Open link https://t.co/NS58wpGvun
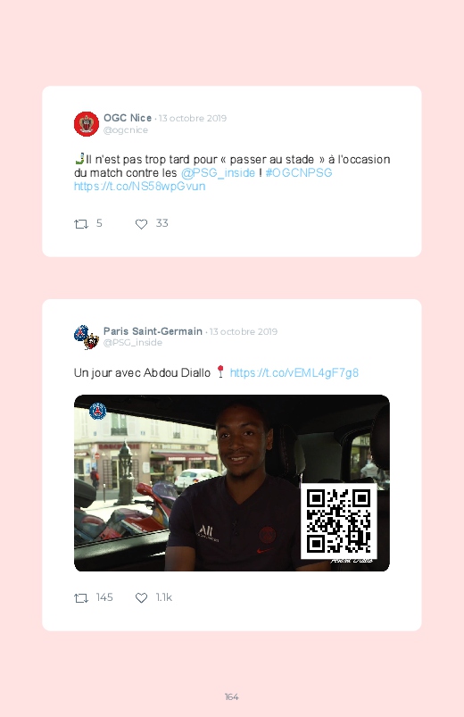 pos(139,186)
